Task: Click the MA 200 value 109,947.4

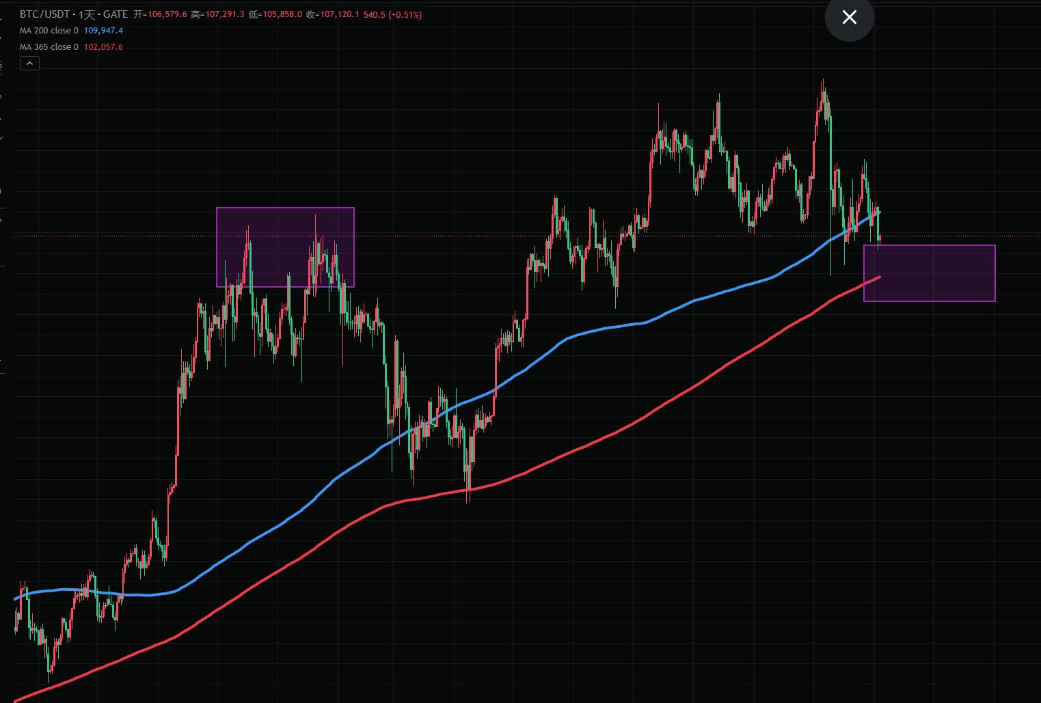Action: 103,31
